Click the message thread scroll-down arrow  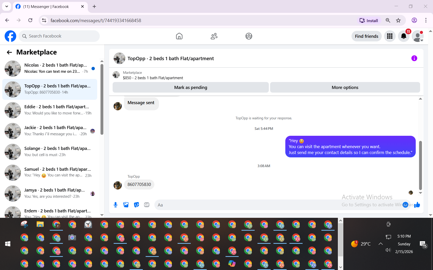coord(420,193)
